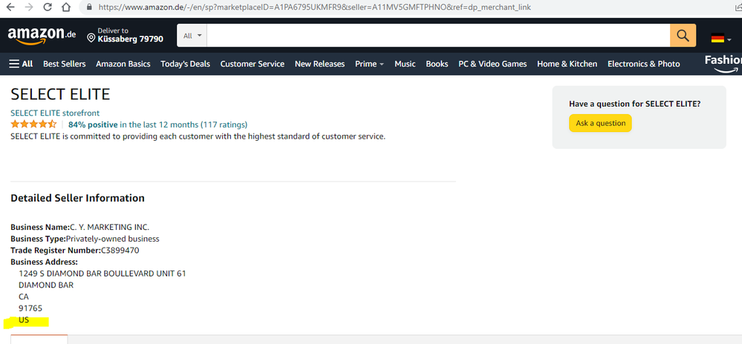Open Home & Kitchen category
Image resolution: width=742 pixels, height=344 pixels.
(567, 64)
